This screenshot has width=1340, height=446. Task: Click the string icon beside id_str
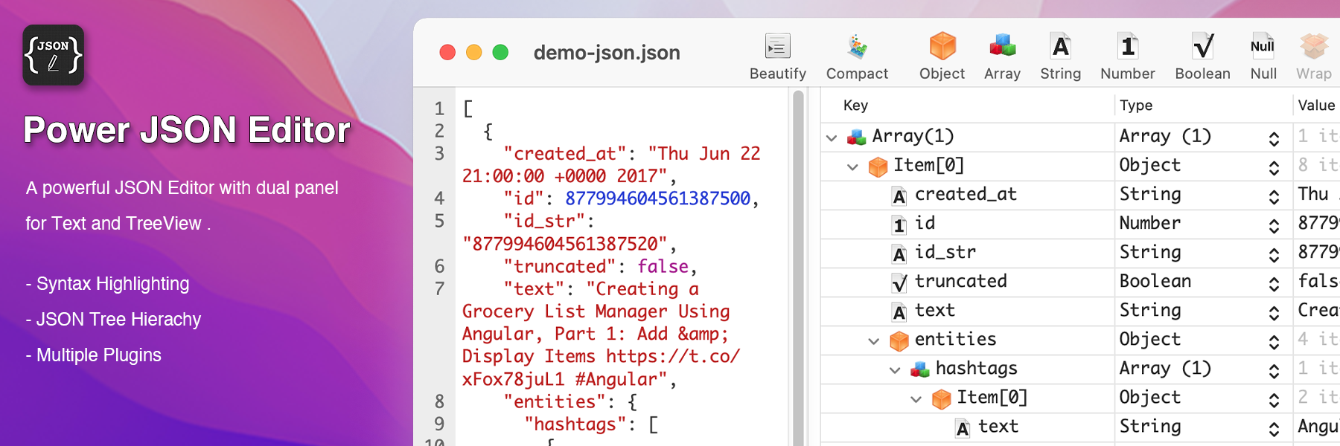(899, 253)
